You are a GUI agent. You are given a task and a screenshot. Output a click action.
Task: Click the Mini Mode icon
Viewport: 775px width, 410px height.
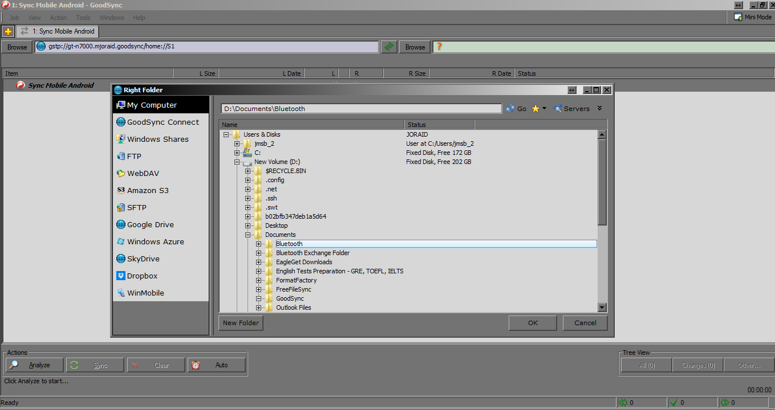tap(738, 17)
